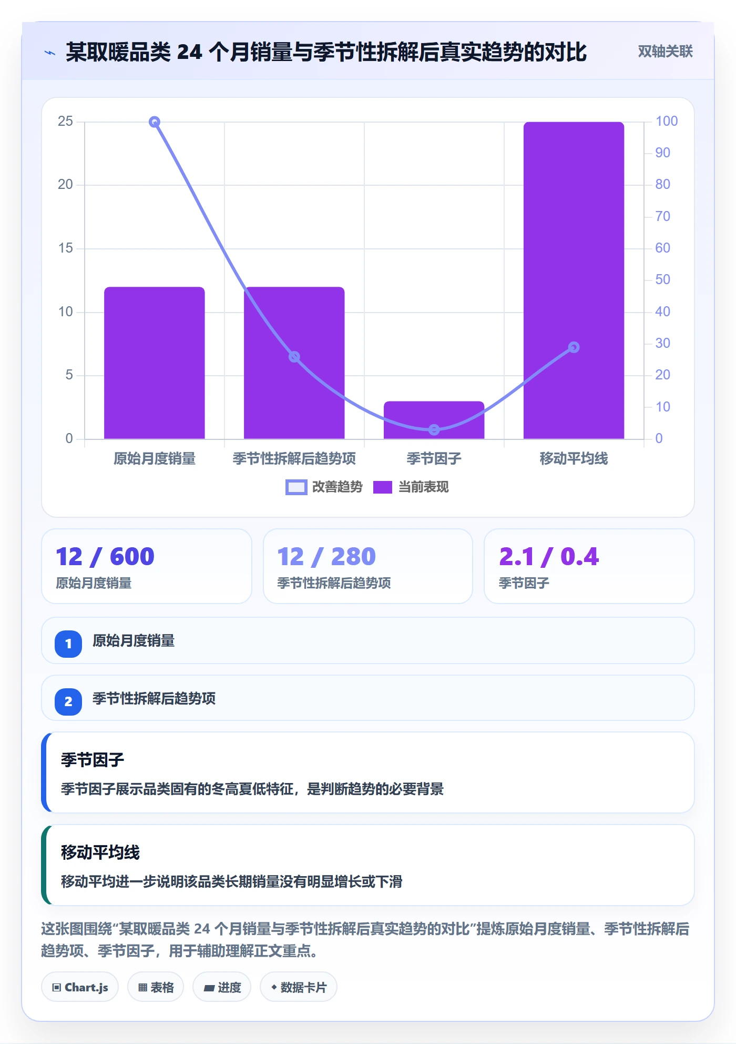The image size is (736, 1044).
Task: Click the 进度 progress tag icon
Action: (209, 988)
